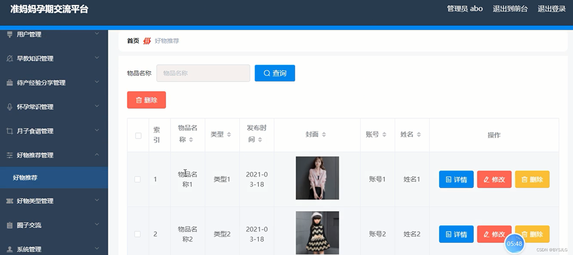Expand the 系统管理 chevron

pos(97,249)
